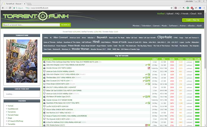Click the Verified link in header
Viewport: 207px width, 127px height.
tap(161, 14)
